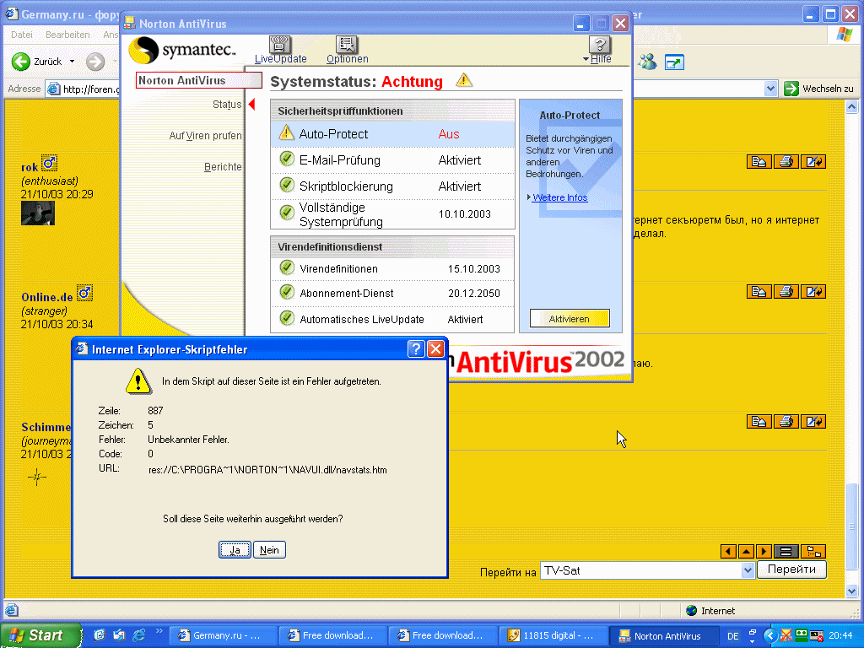Click the male gender icon beside Online.de
This screenshot has height=648, width=864.
click(84, 293)
